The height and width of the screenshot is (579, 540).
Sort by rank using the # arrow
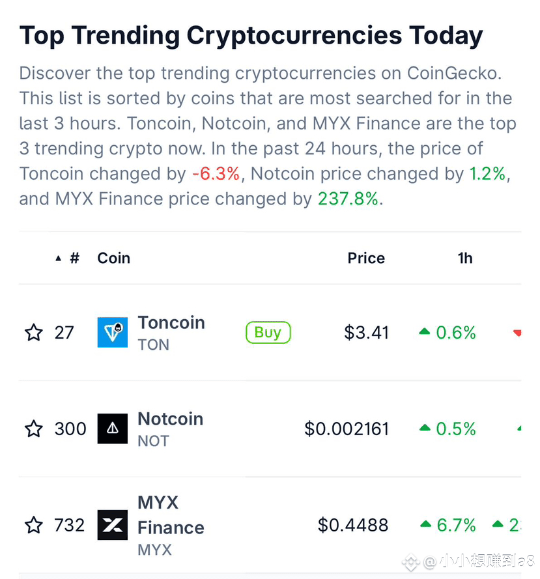(x=59, y=259)
